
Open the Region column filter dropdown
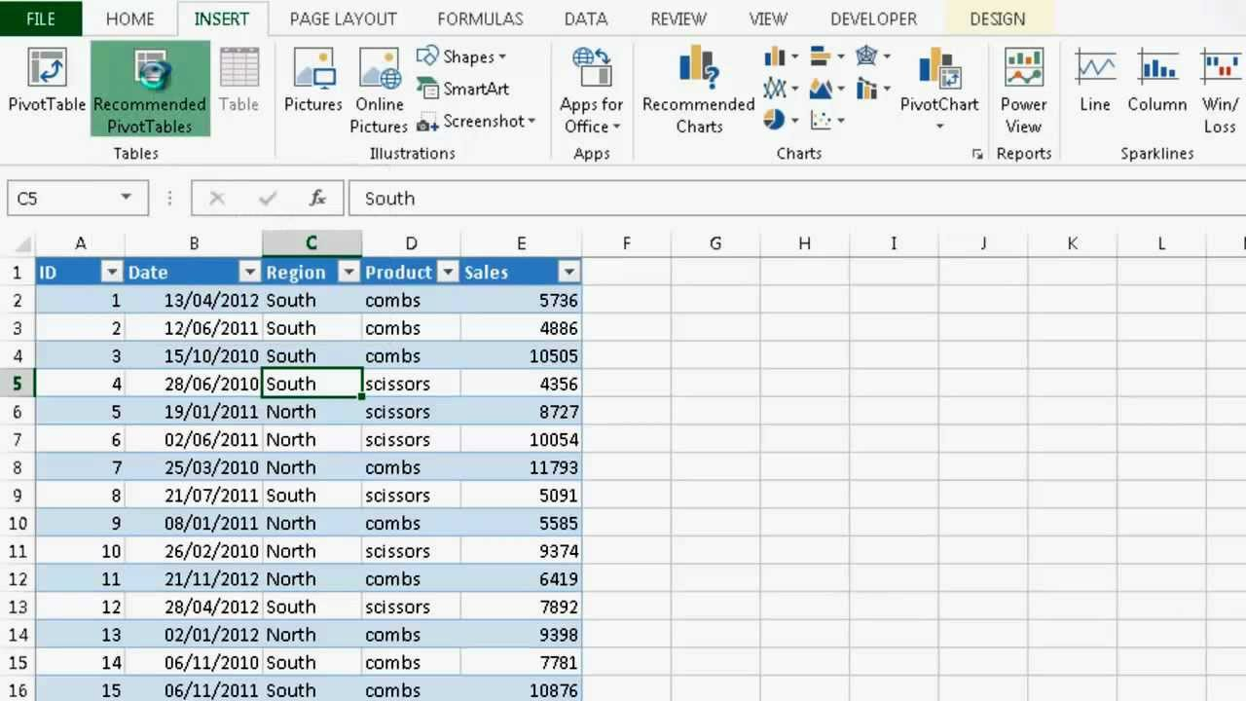tap(349, 273)
